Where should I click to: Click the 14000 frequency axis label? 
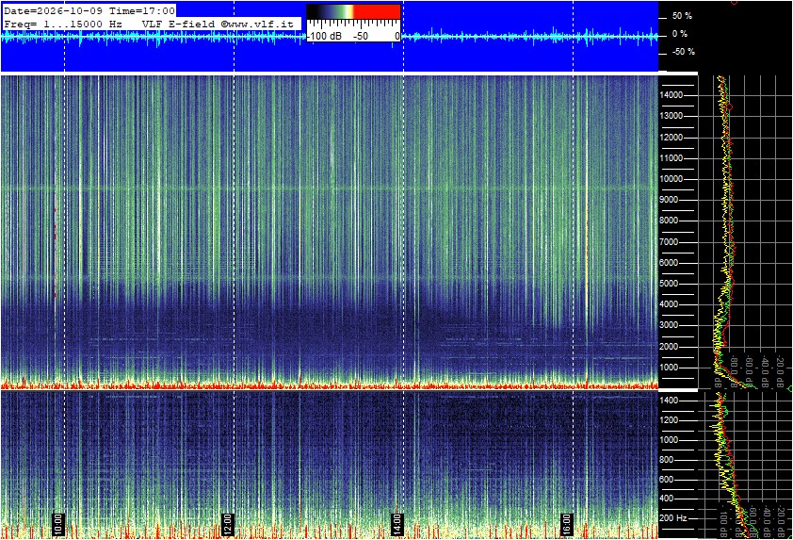[x=672, y=95]
